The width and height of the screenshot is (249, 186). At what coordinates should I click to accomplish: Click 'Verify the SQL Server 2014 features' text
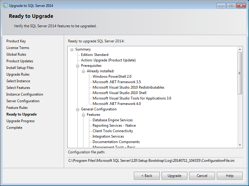[x=55, y=26]
